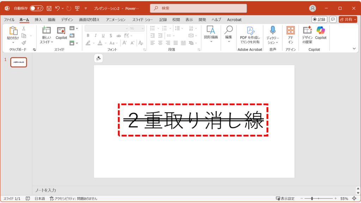The width and height of the screenshot is (361, 203).
Task: Click the ディクテーション microphone icon
Action: (273, 30)
